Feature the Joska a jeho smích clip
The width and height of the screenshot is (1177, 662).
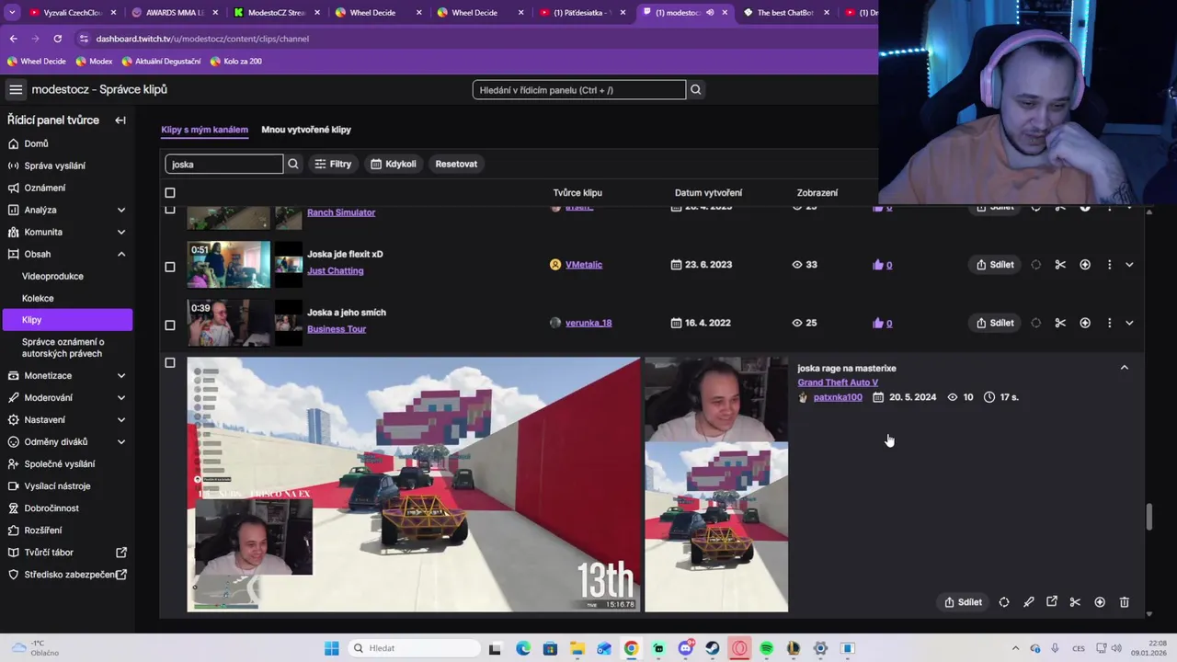pos(1036,323)
